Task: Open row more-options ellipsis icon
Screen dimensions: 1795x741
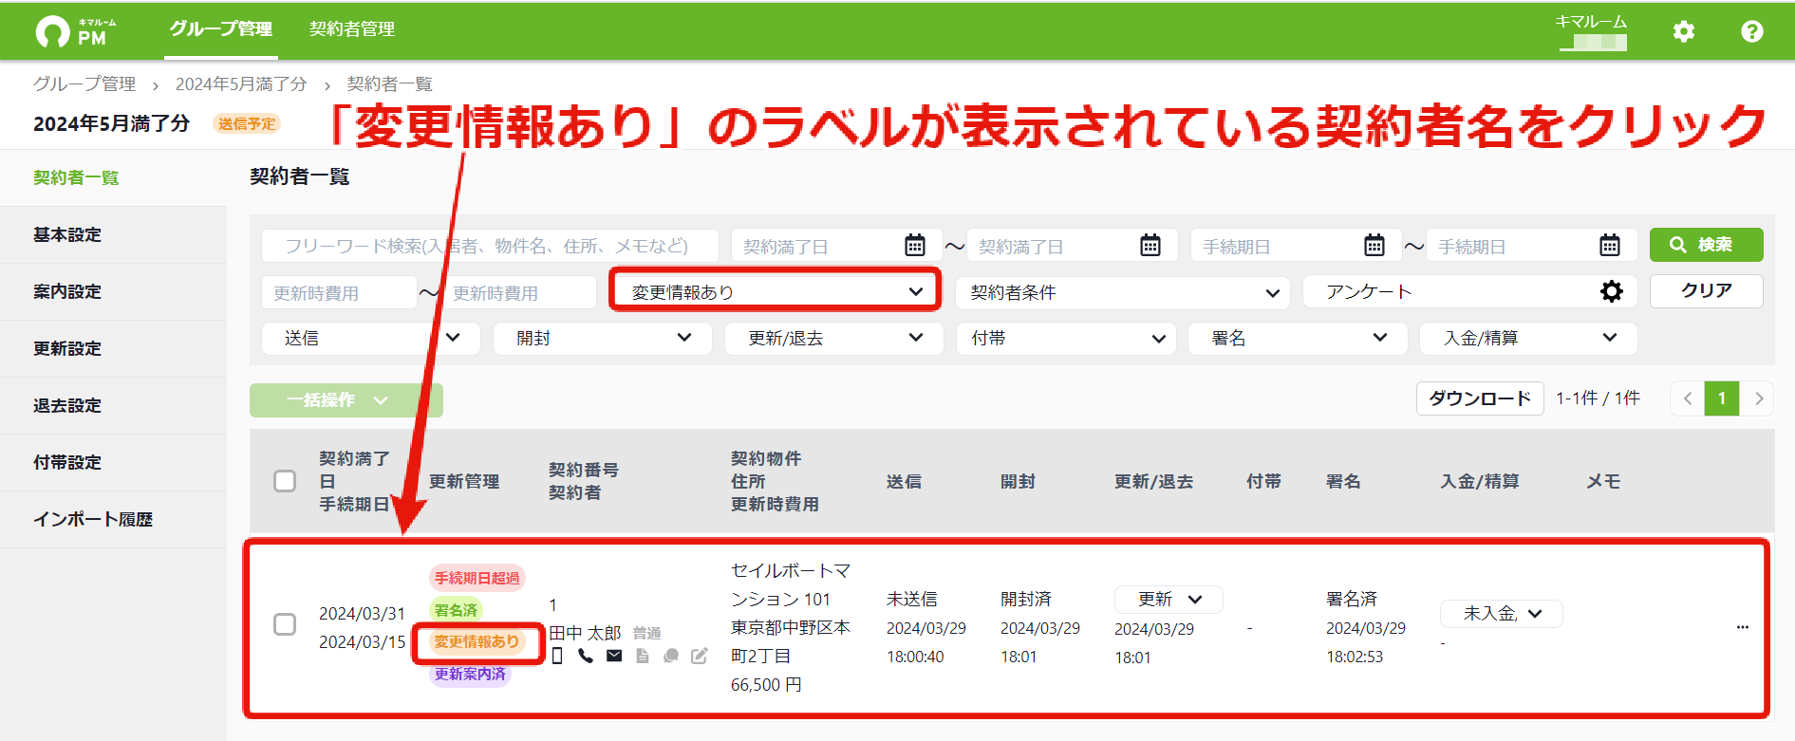Action: (1742, 627)
